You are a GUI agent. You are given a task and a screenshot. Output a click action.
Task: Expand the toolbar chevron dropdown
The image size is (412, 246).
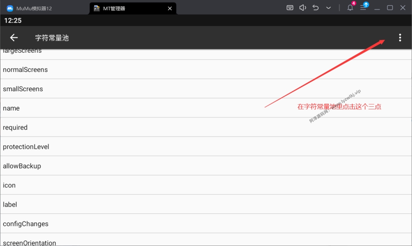click(x=328, y=8)
